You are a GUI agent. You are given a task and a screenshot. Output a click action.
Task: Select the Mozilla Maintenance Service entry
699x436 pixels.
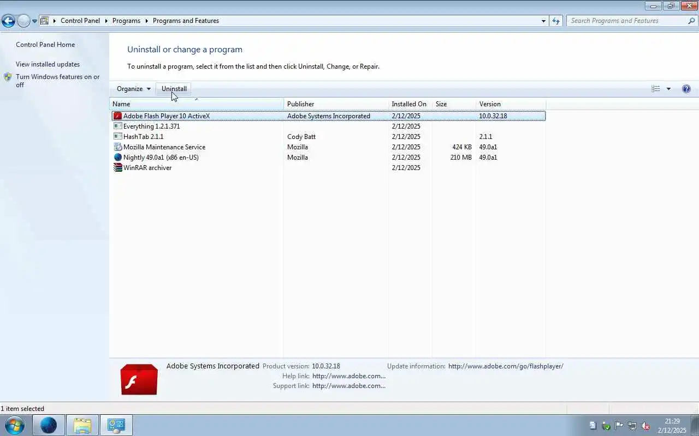164,147
